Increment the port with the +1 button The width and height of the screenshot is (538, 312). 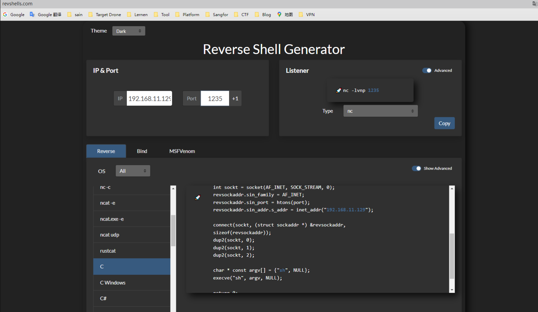pyautogui.click(x=235, y=98)
